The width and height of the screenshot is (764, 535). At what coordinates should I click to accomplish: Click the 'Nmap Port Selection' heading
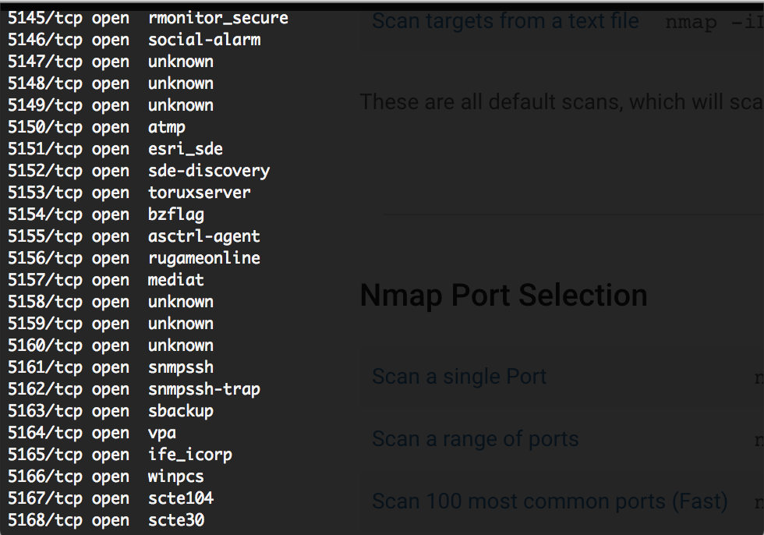tap(504, 296)
